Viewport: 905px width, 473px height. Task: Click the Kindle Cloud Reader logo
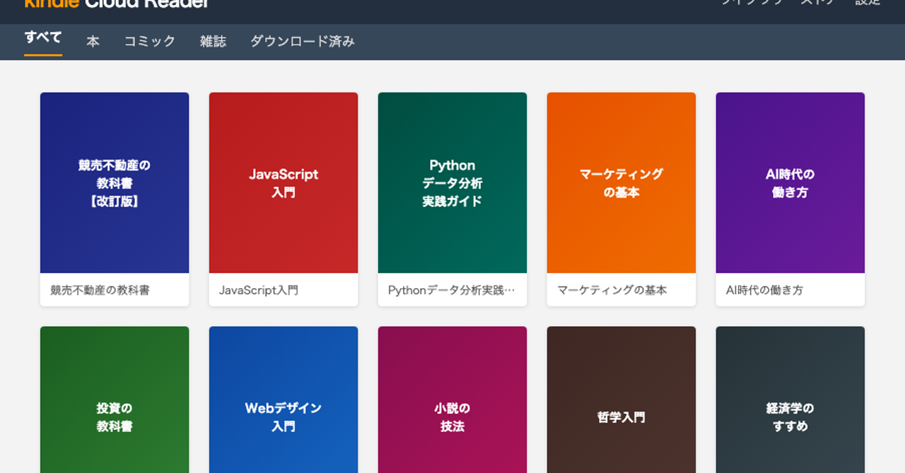(x=117, y=3)
